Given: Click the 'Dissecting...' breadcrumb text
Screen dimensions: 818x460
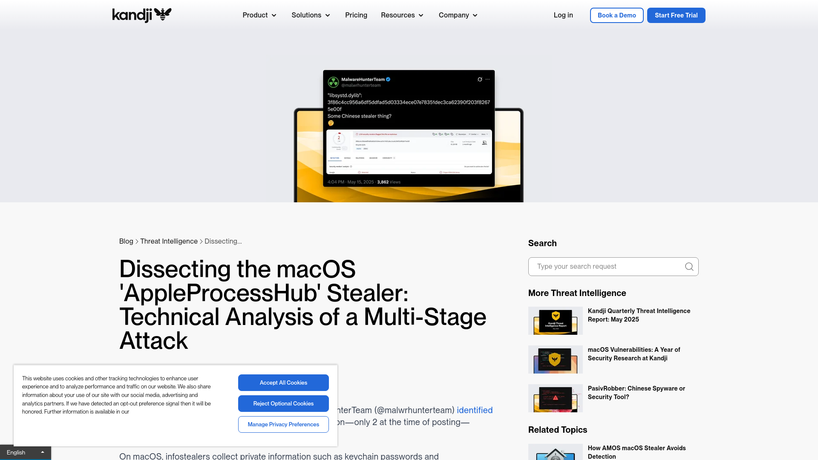Looking at the screenshot, I should pos(223,241).
